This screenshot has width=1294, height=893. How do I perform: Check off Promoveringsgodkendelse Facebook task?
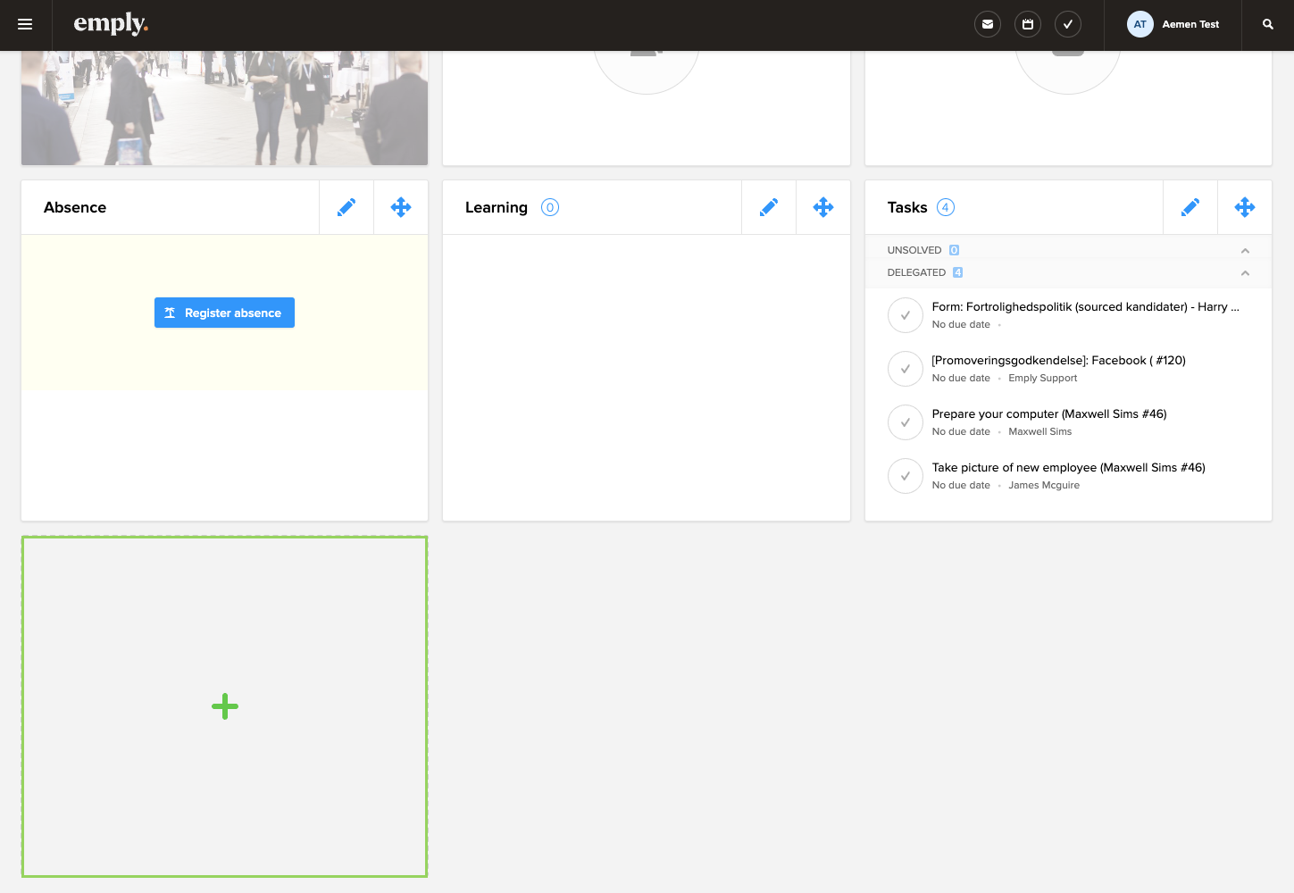[906, 369]
